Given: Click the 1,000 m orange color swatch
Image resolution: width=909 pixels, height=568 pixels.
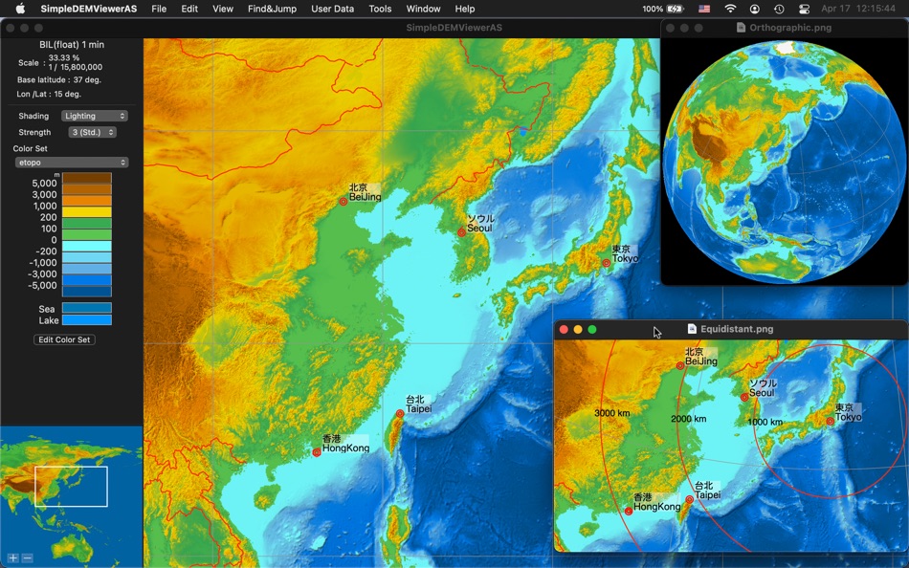Looking at the screenshot, I should 87,201.
